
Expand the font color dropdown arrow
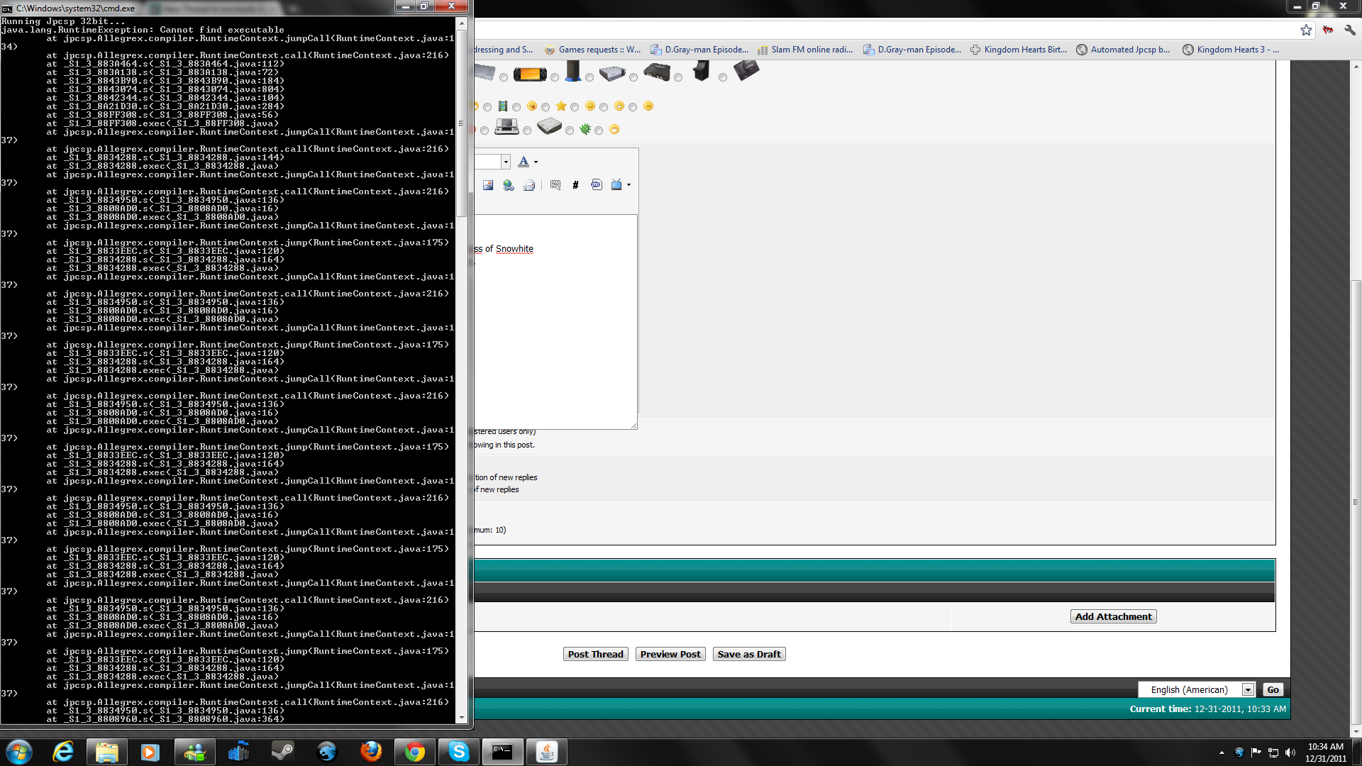click(536, 162)
